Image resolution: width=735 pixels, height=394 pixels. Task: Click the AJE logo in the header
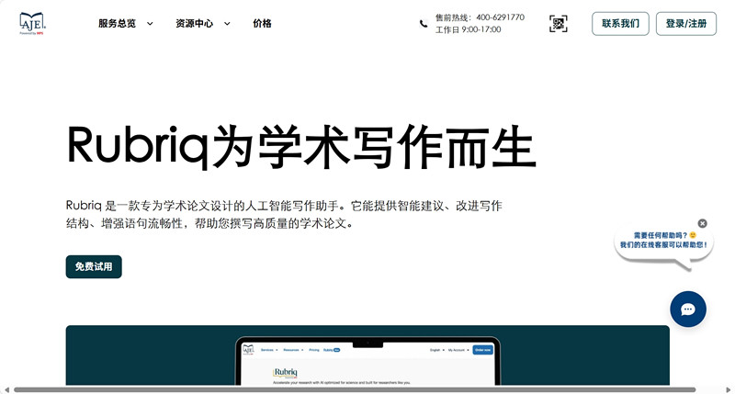(x=32, y=24)
